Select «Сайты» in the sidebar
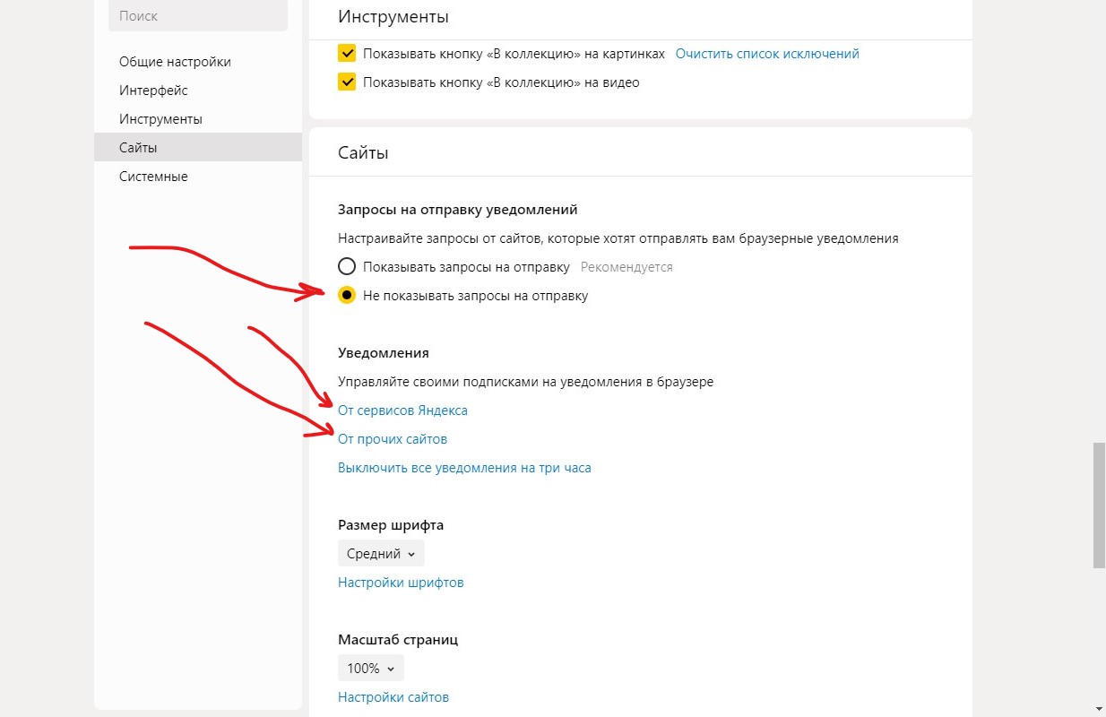Screen dimensions: 1106x717 138,148
